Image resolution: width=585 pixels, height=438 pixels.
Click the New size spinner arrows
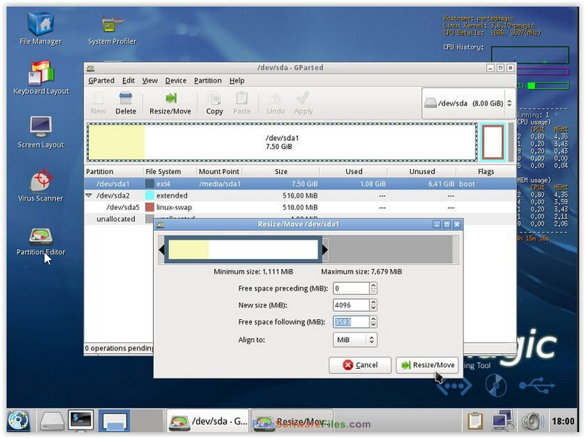[374, 305]
